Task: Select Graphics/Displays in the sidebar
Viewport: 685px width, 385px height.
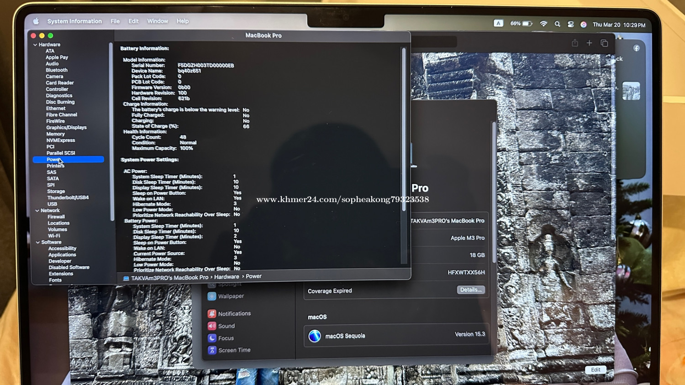Action: click(x=66, y=128)
